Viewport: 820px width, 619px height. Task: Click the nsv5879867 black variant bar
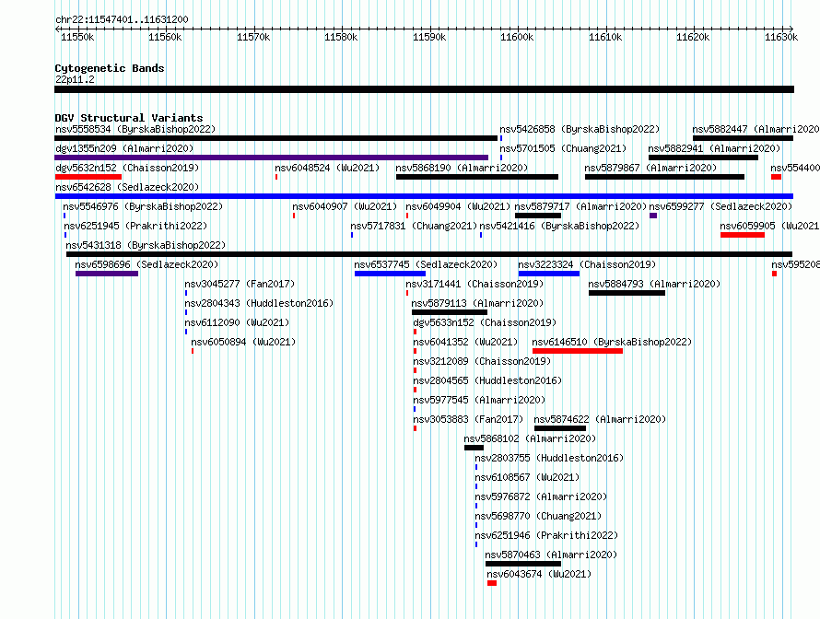(x=664, y=177)
